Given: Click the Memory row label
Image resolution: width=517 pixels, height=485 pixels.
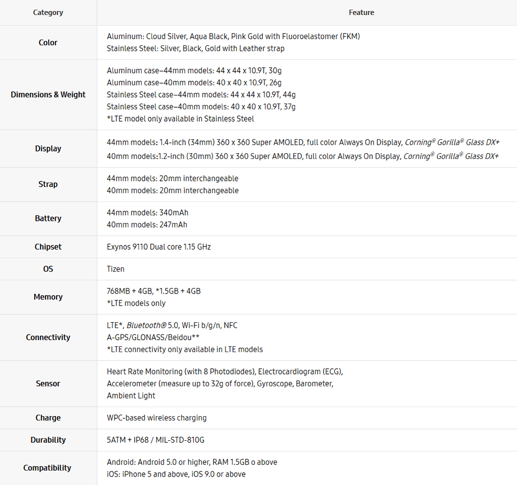Looking at the screenshot, I should tap(48, 297).
